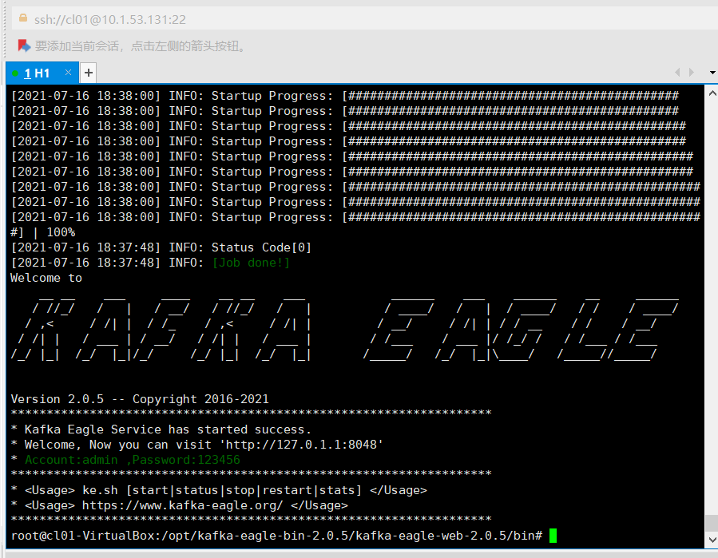Click 'ke.sh [start|status|stop|restart|stats]' usage text
Screen dimensions: 718x558
[222, 490]
